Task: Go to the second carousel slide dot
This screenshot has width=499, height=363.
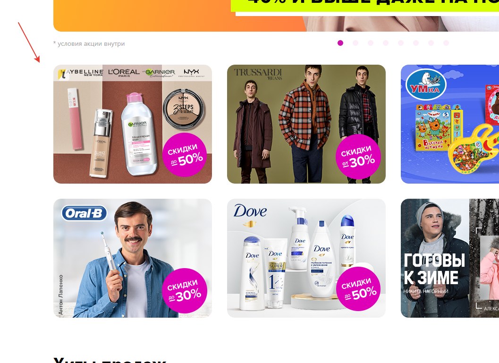Action: [355, 43]
